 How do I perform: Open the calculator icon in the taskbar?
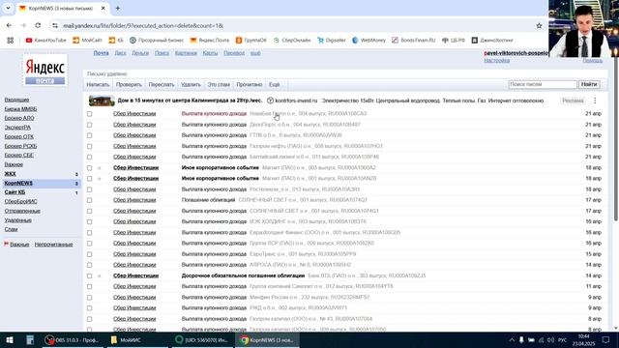click(x=30, y=339)
